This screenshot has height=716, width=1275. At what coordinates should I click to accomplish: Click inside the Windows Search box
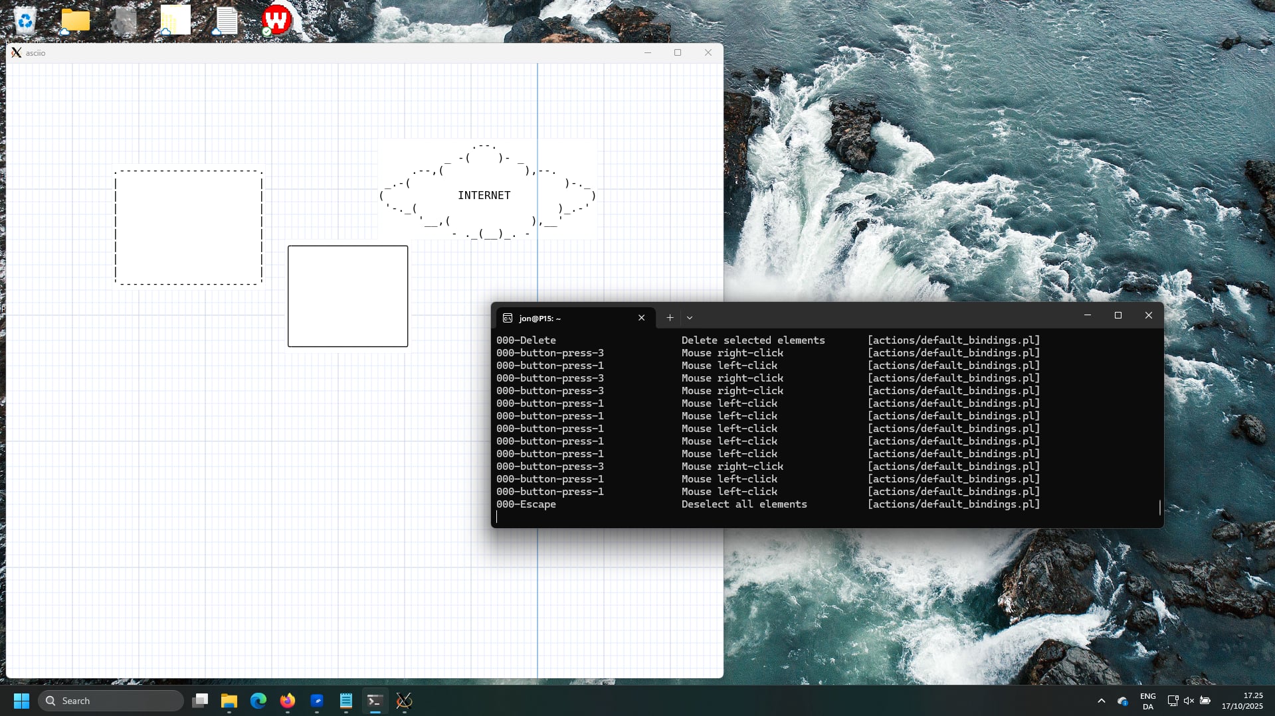coord(111,701)
